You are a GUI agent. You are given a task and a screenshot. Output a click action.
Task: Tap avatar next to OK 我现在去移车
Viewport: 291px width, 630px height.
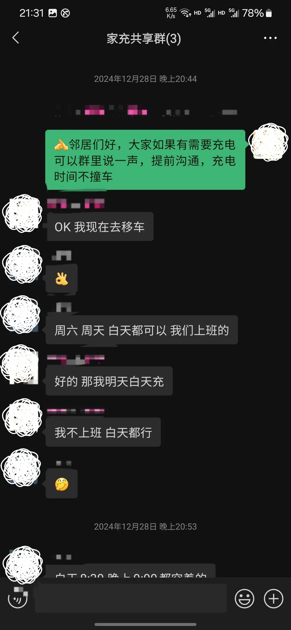point(22,213)
